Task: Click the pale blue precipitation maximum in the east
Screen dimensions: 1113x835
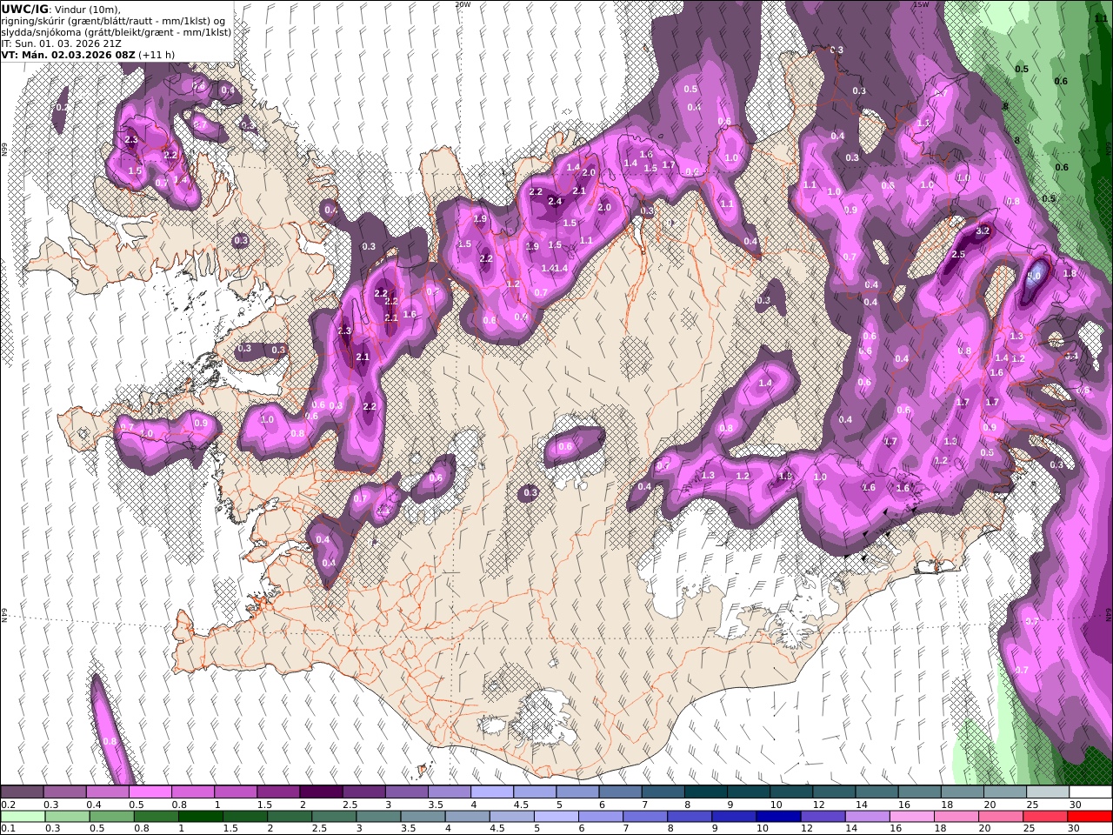Action: pos(1035,275)
